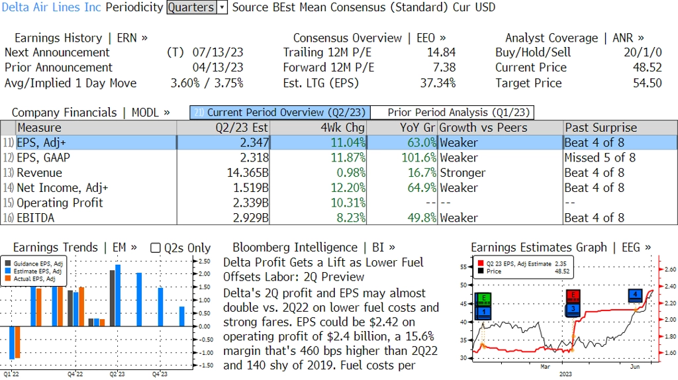
Task: Select the Net Income, Adj+ row
Action: pyautogui.click(x=339, y=188)
